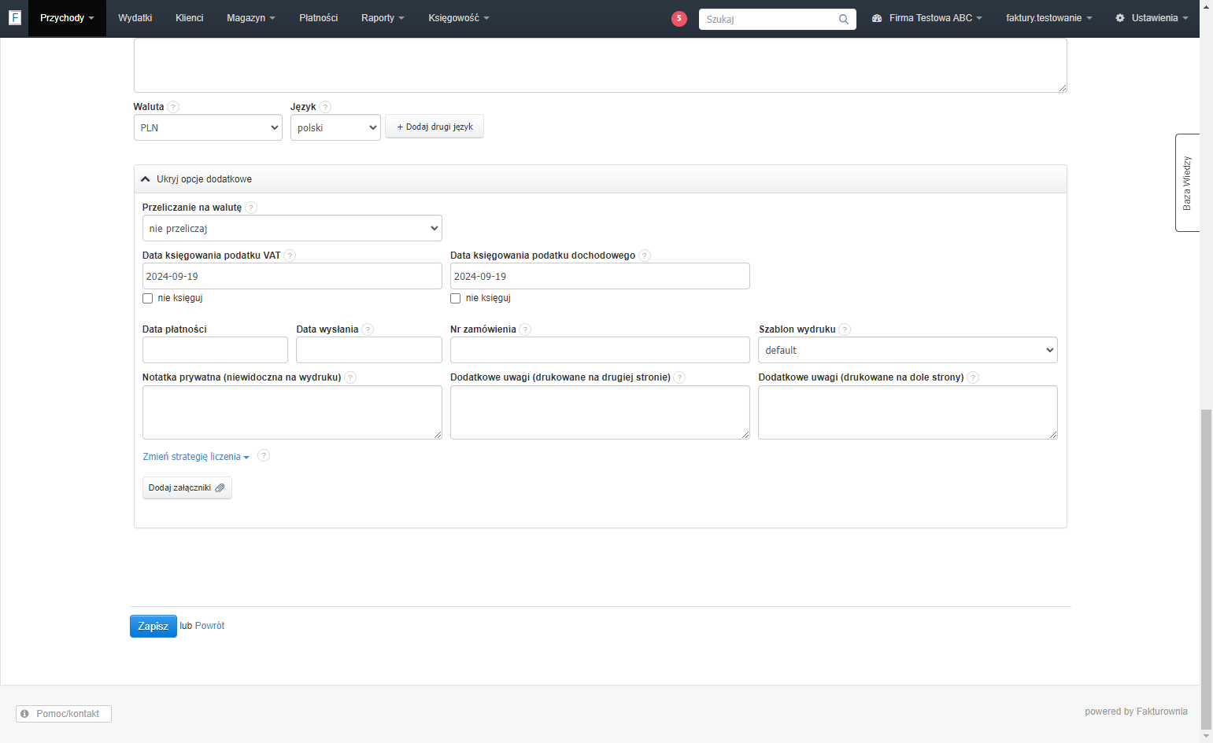Open the Raporty menu
Viewport: 1213px width, 743px height.
[x=383, y=18]
